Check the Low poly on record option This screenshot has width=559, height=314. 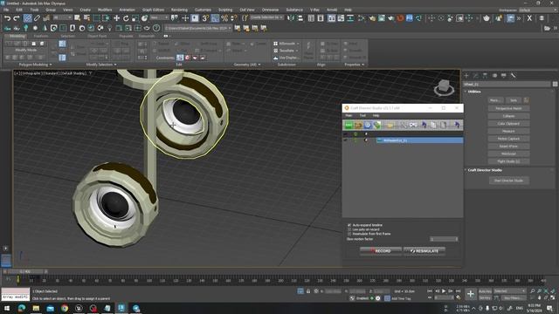pos(349,229)
